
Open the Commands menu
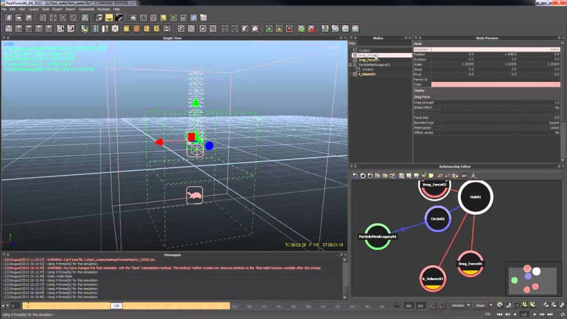pyautogui.click(x=86, y=9)
